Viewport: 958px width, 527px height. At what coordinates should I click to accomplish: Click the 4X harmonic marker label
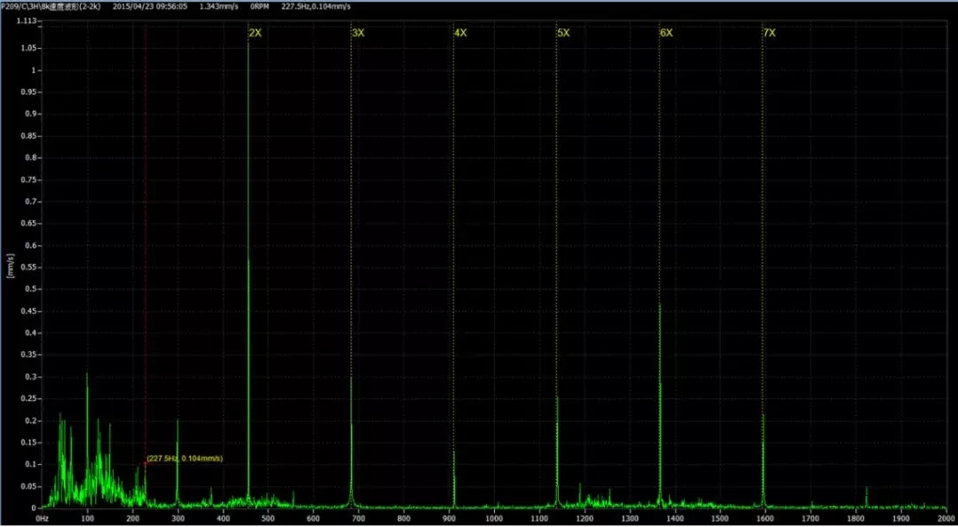coord(460,33)
